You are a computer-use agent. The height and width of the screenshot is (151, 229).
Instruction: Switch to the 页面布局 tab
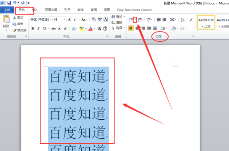tap(51, 10)
